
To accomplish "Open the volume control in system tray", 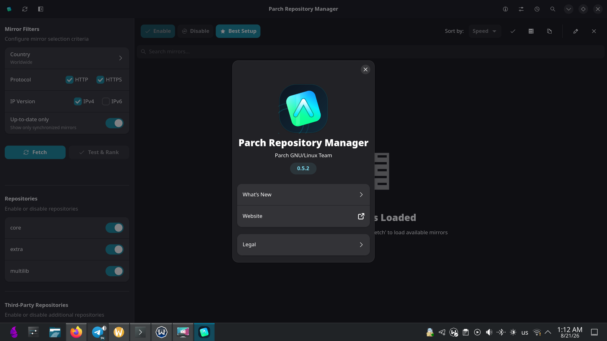I will coord(489,332).
